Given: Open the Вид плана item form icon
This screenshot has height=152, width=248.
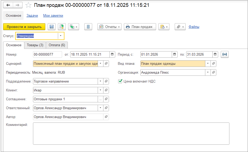Looking at the screenshot, I should [x=213, y=63].
